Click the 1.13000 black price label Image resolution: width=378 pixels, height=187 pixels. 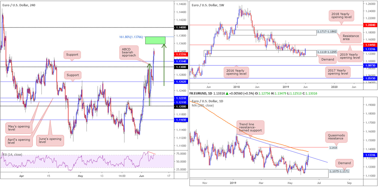coord(181,67)
